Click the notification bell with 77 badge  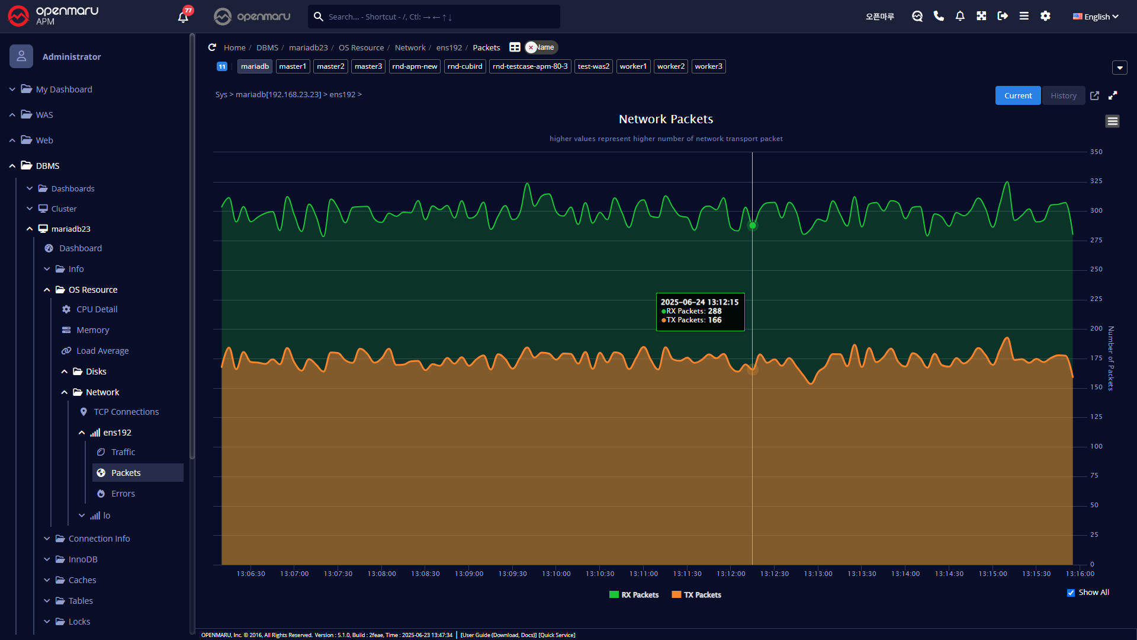[183, 17]
